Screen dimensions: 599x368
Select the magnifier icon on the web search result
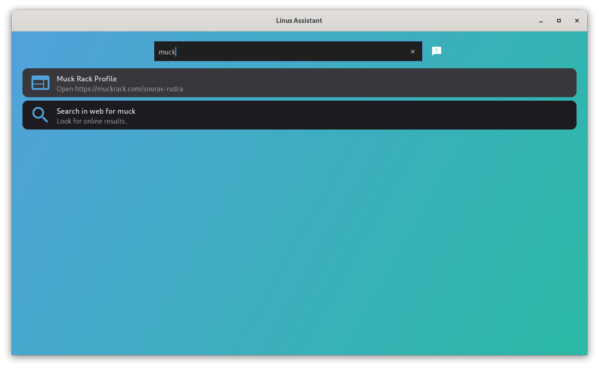40,115
